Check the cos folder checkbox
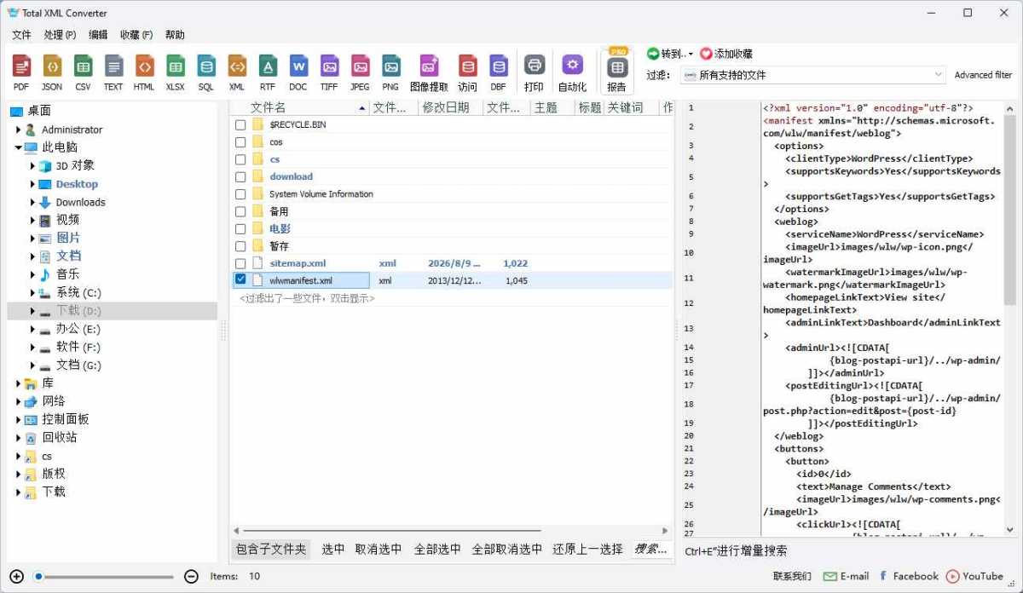 [240, 142]
